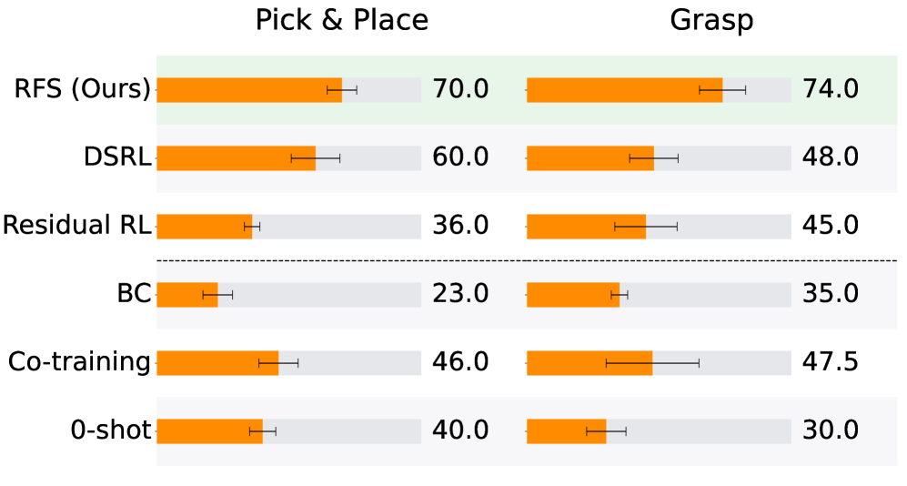907x486 pixels.
Task: Click the 0-shot orange bar under Grasp
Action: pyautogui.click(x=564, y=430)
